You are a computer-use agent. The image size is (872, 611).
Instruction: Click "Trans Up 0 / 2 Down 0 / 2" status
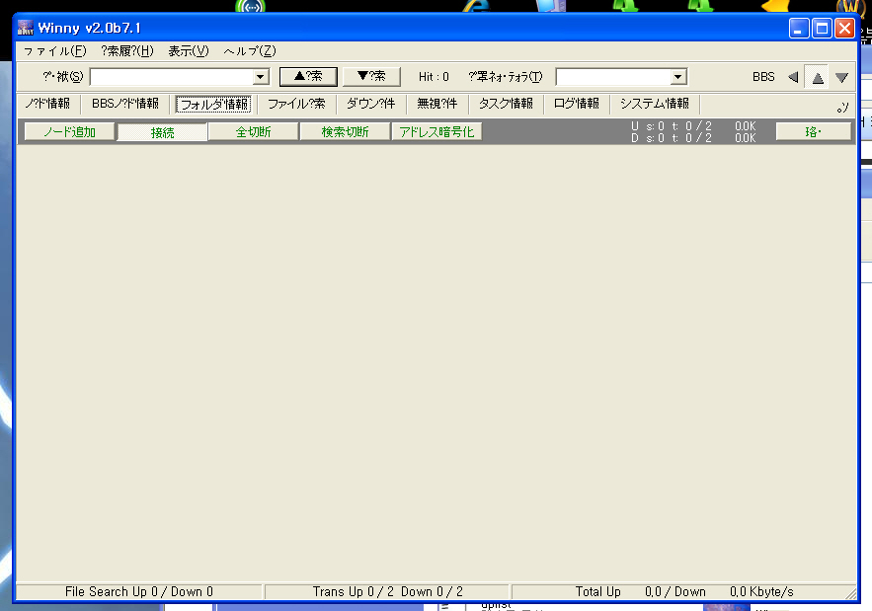tap(388, 591)
